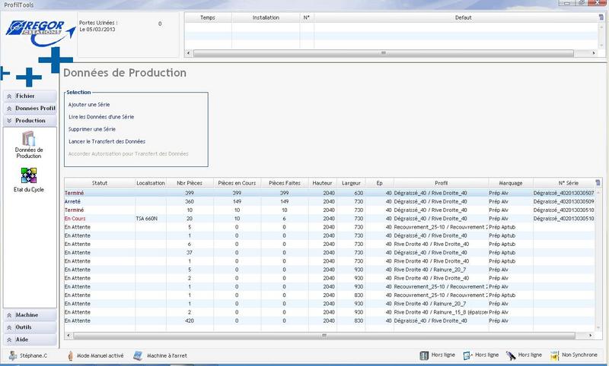Click the Non Synchrone status icon
The height and width of the screenshot is (366, 609).
coord(553,355)
